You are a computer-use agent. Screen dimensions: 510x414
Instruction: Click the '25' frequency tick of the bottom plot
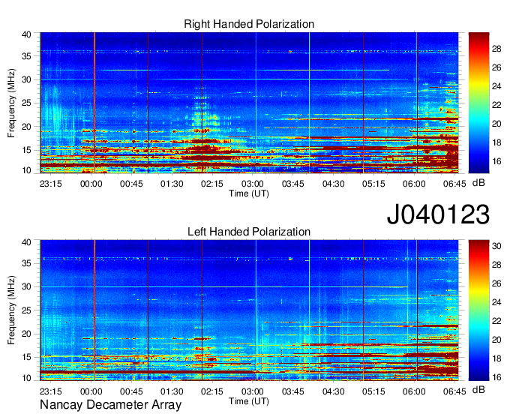pyautogui.click(x=26, y=310)
